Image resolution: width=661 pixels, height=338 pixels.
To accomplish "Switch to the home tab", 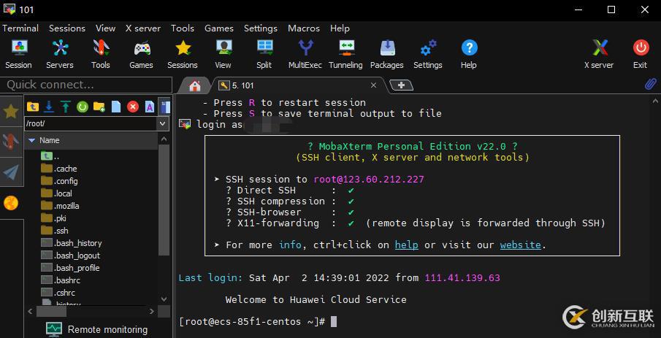I will 195,85.
